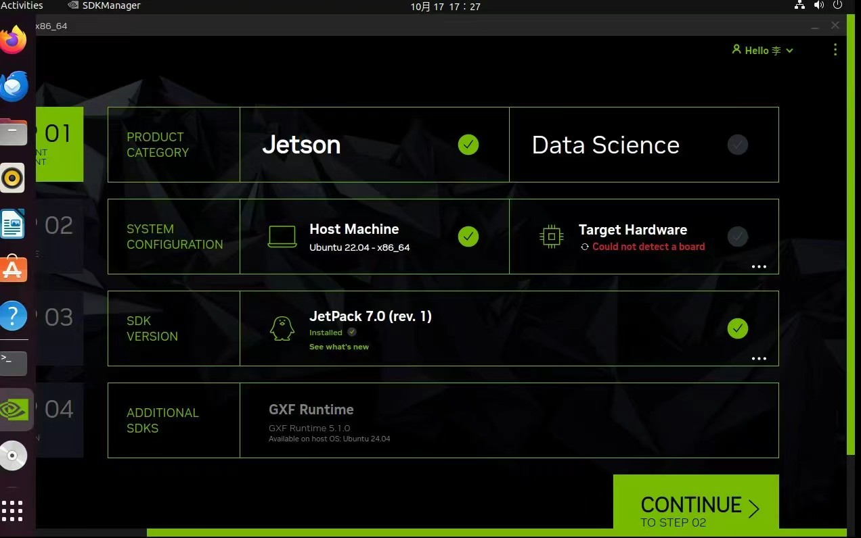Open the three-dot app menu

click(x=835, y=50)
